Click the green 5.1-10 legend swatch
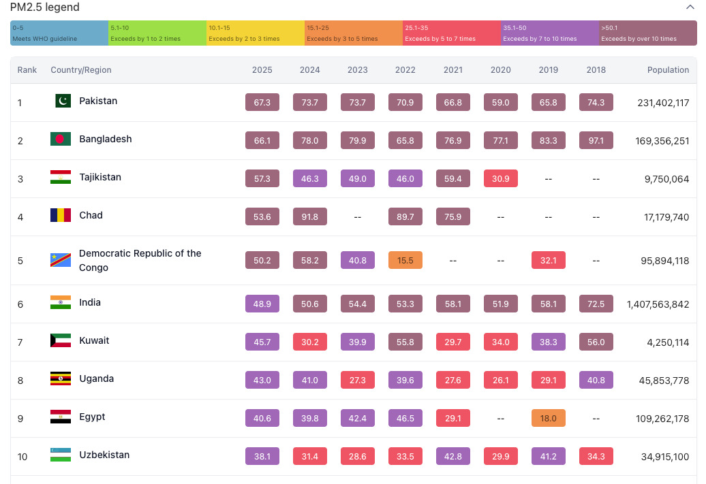This screenshot has height=484, width=706. pos(157,33)
